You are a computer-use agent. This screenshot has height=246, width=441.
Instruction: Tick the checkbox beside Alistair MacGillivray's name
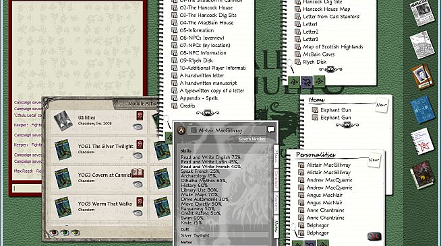[x=194, y=130]
